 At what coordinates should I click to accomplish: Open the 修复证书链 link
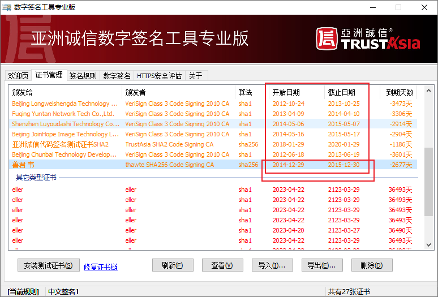(x=101, y=267)
